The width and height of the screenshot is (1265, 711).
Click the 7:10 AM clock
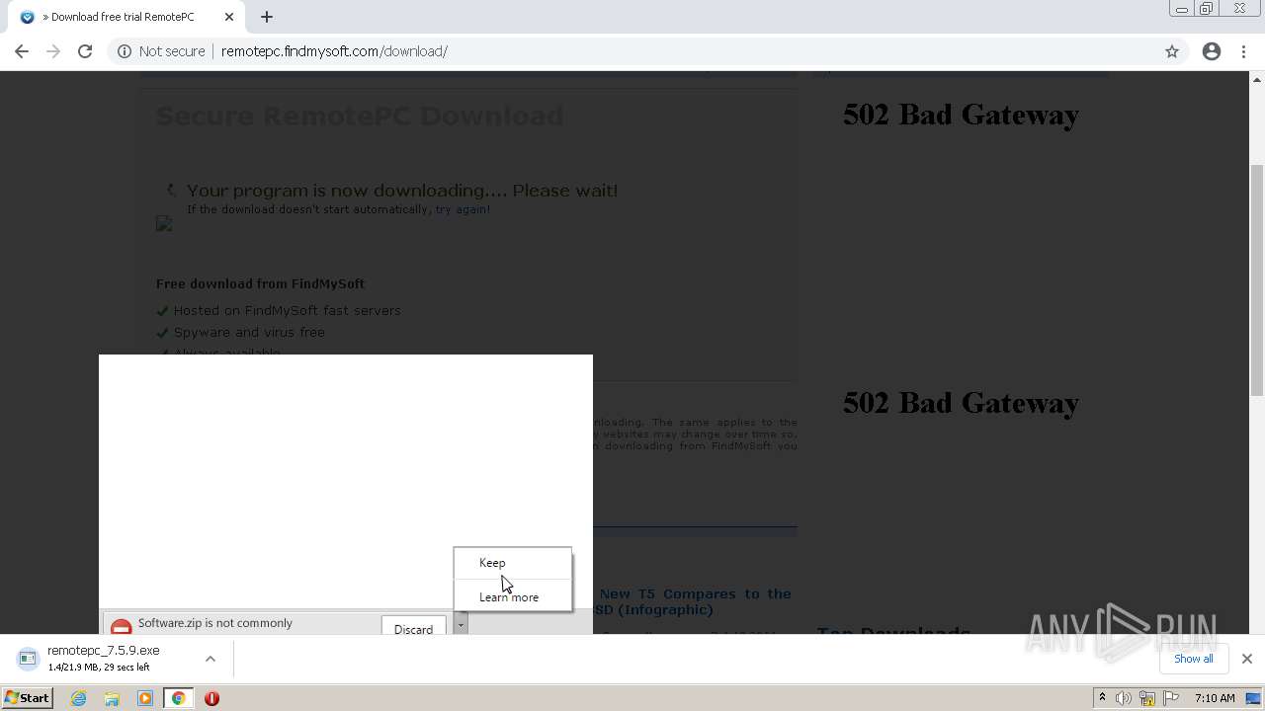click(1215, 698)
